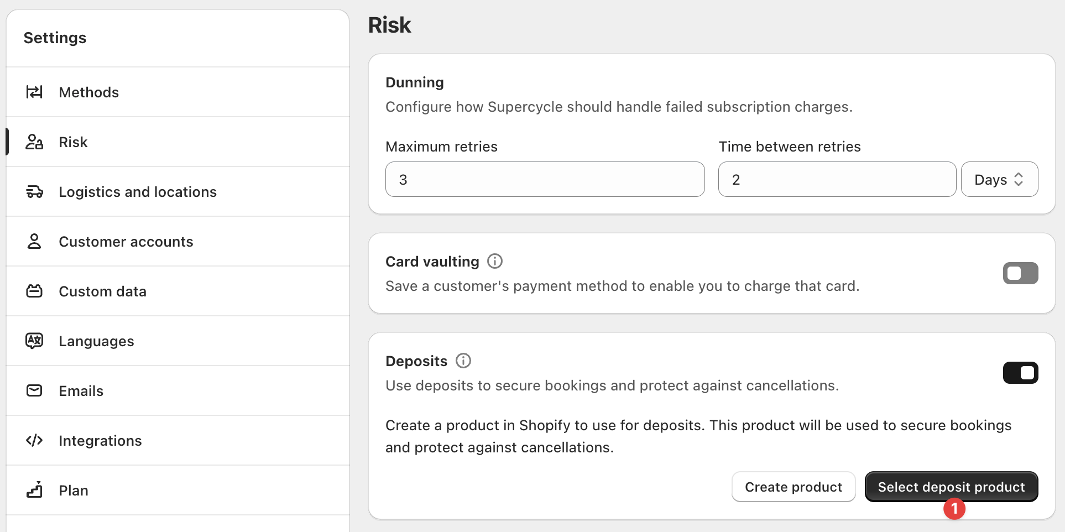Enable the Card vaulting toggle

point(1020,273)
